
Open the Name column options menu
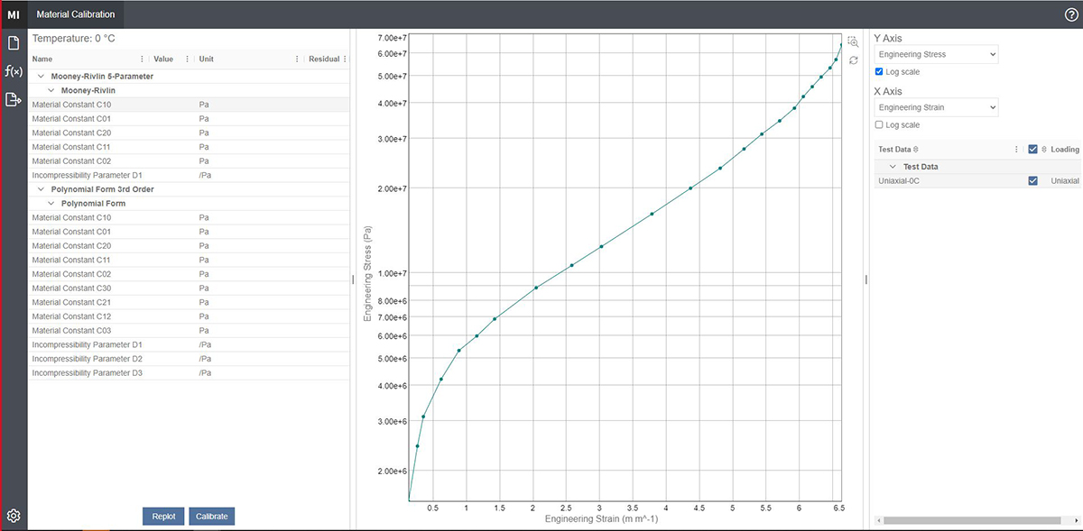click(142, 60)
